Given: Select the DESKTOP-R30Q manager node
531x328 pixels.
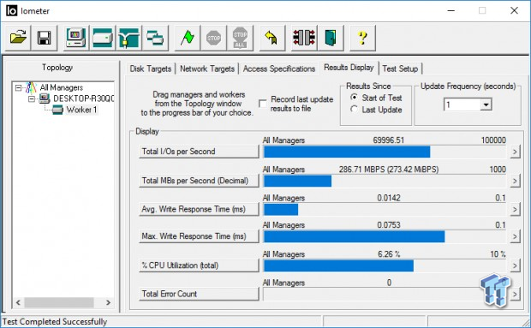Looking at the screenshot, I should coord(84,98).
